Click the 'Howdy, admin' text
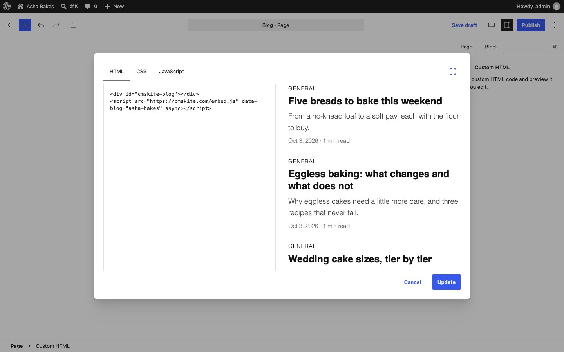The image size is (564, 352). 533,6
